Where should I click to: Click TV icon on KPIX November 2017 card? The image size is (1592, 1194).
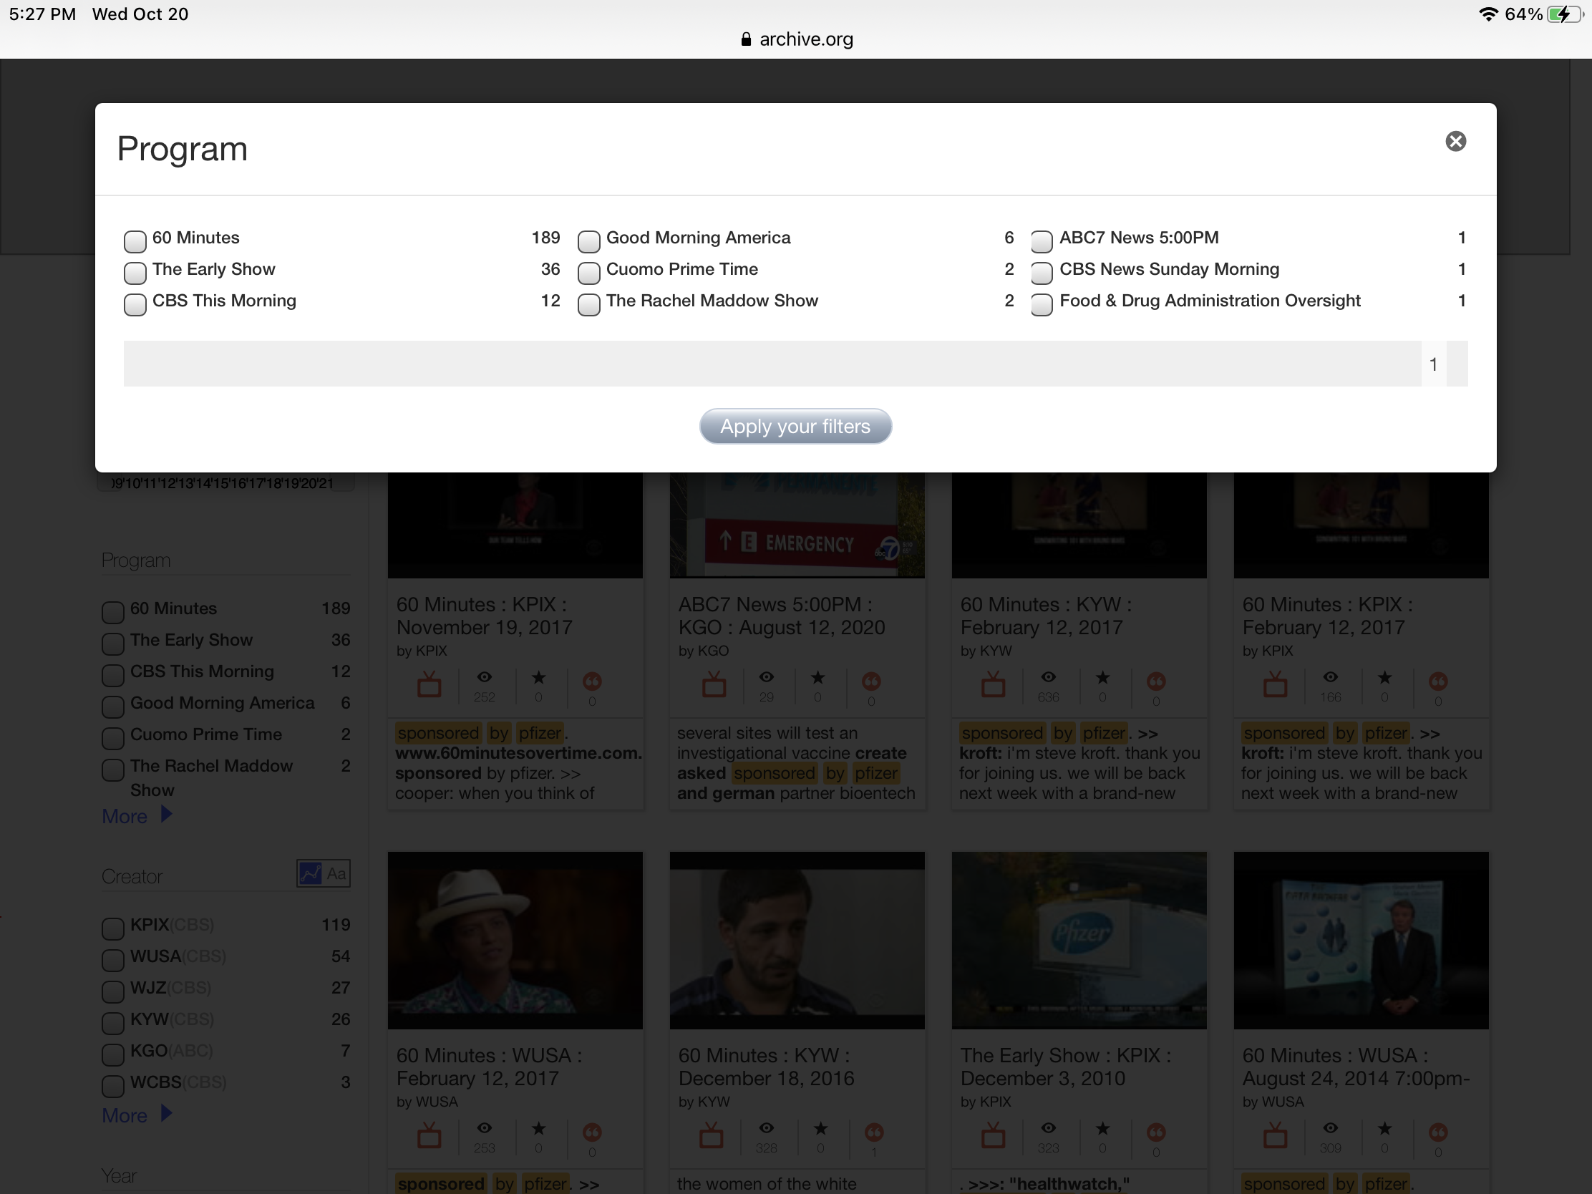click(x=429, y=684)
